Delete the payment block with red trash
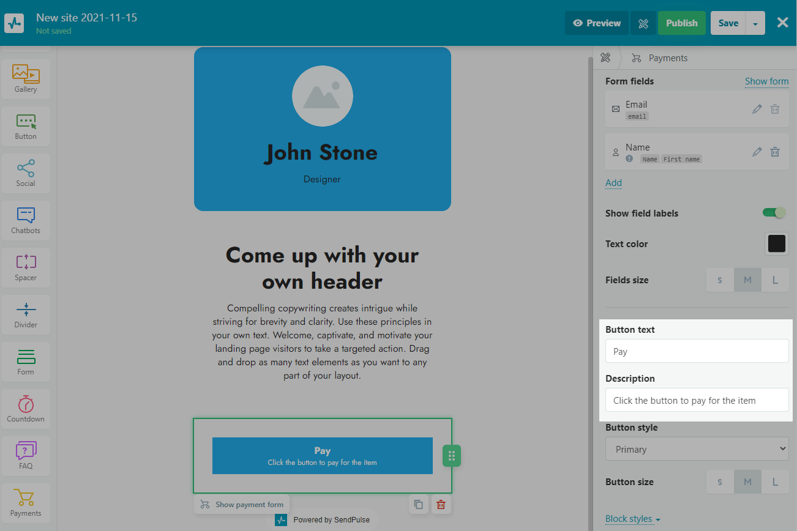 [441, 505]
